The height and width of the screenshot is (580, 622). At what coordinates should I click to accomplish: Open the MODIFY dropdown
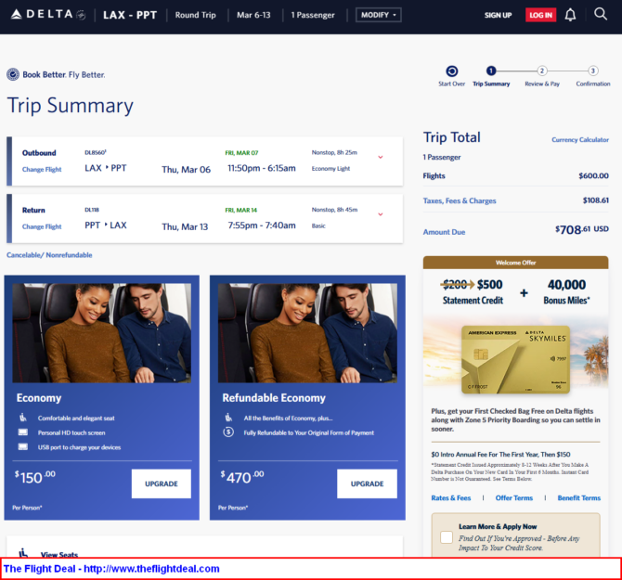click(x=379, y=15)
